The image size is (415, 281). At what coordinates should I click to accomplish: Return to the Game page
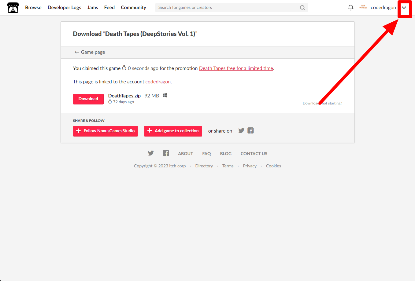tap(90, 52)
